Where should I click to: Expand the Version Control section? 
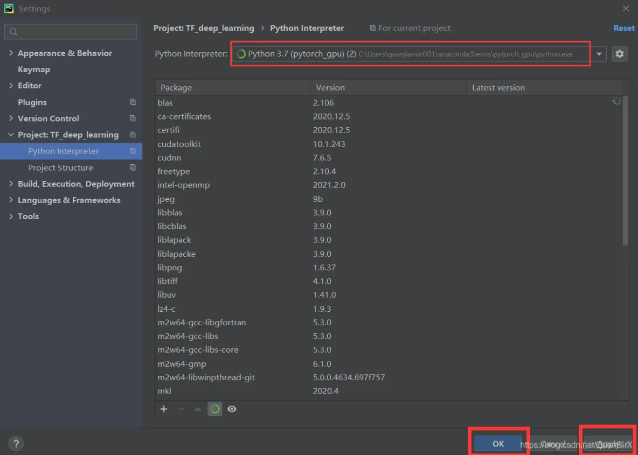point(11,118)
